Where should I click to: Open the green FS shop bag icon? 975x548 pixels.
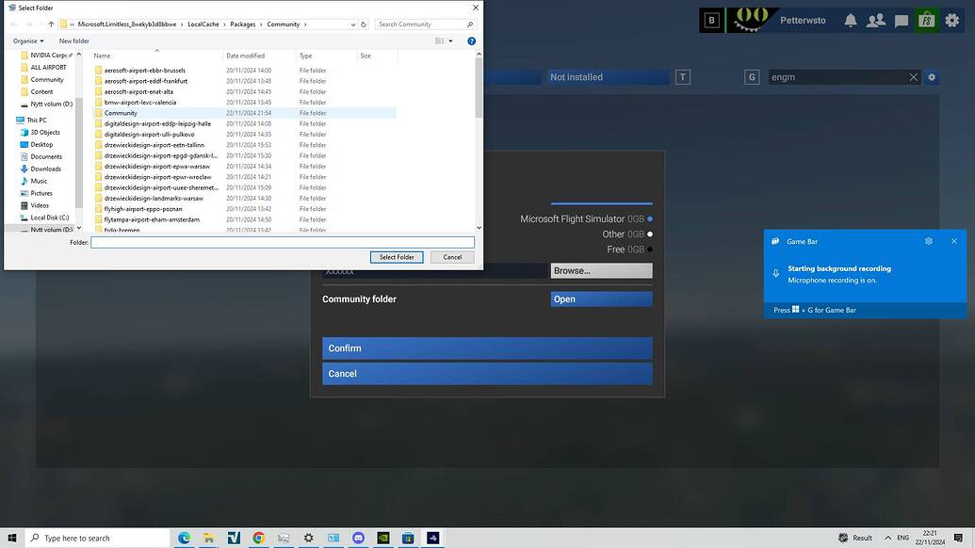[x=926, y=20]
